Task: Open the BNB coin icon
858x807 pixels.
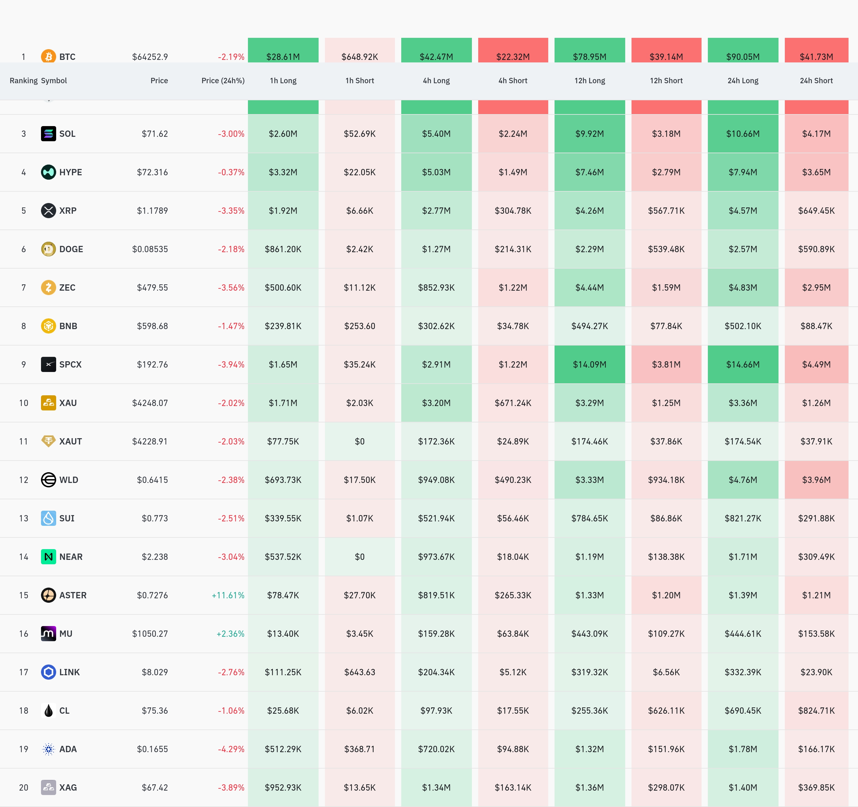Action: 48,326
